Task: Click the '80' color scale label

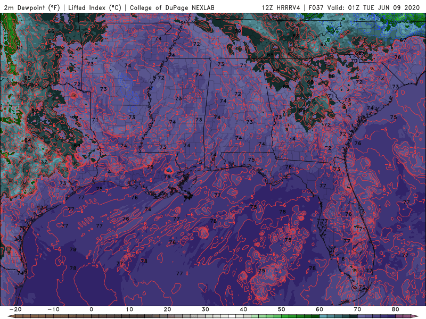Action: point(396,309)
